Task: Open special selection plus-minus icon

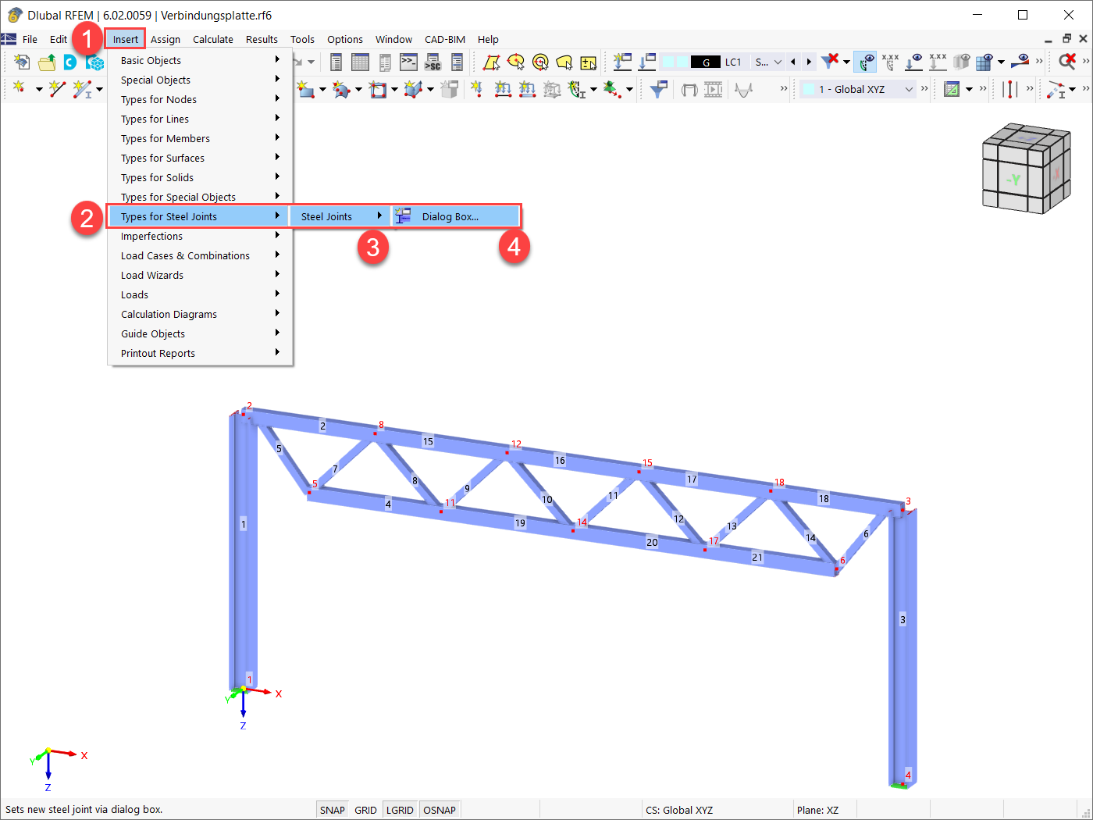Action: 588,62
